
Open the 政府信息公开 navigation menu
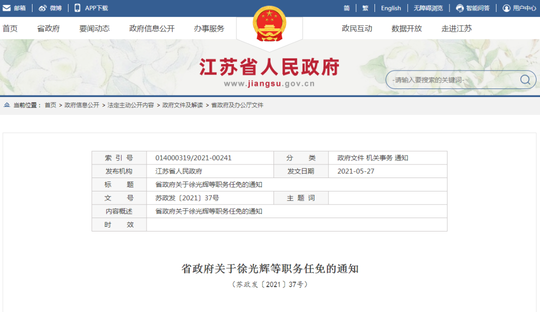pos(152,28)
